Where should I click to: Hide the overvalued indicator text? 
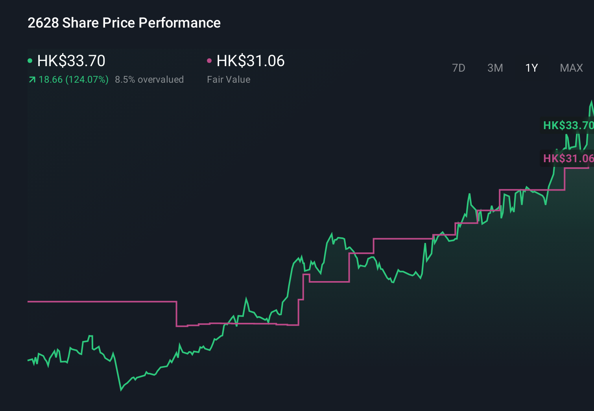click(x=149, y=80)
